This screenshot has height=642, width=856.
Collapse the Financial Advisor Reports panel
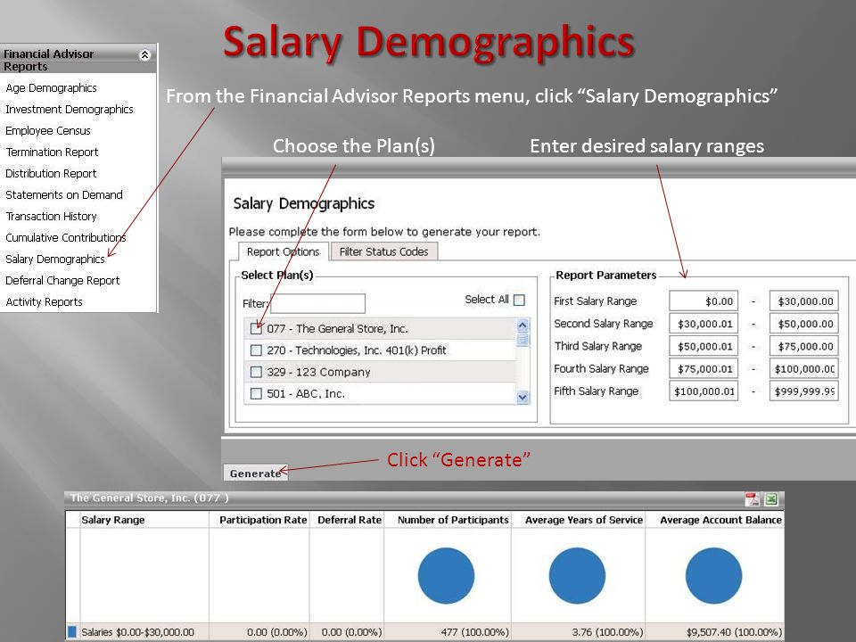(144, 54)
